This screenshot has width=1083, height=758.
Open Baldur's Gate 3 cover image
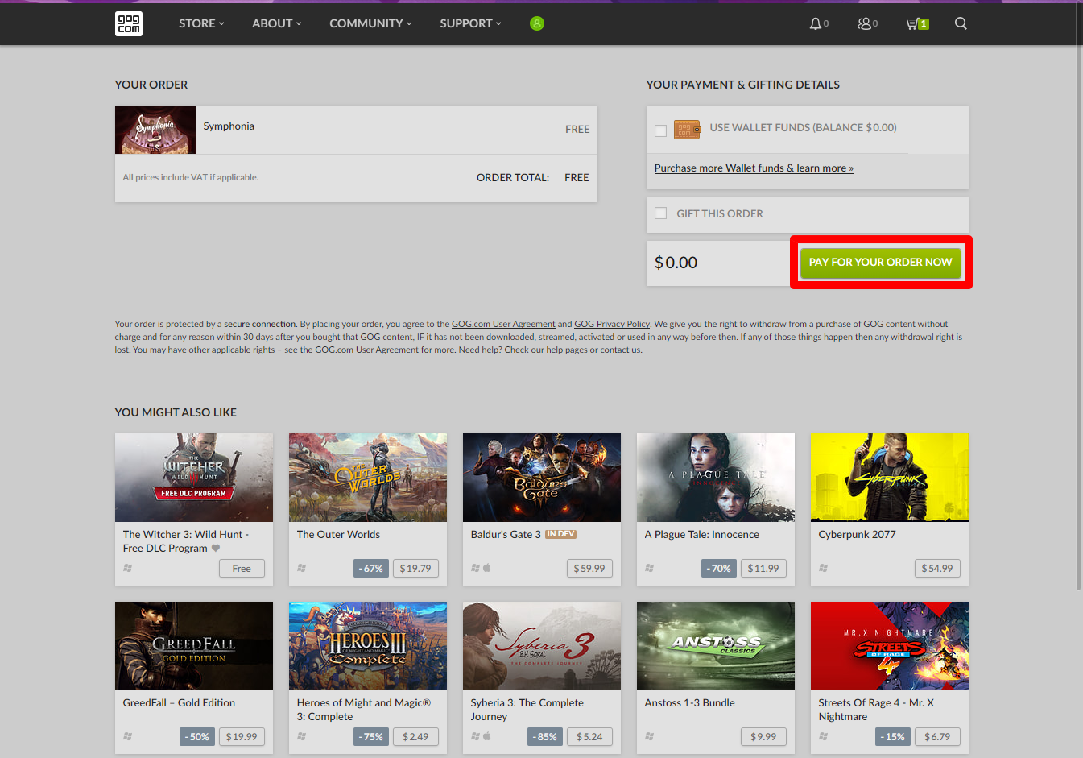coord(542,478)
